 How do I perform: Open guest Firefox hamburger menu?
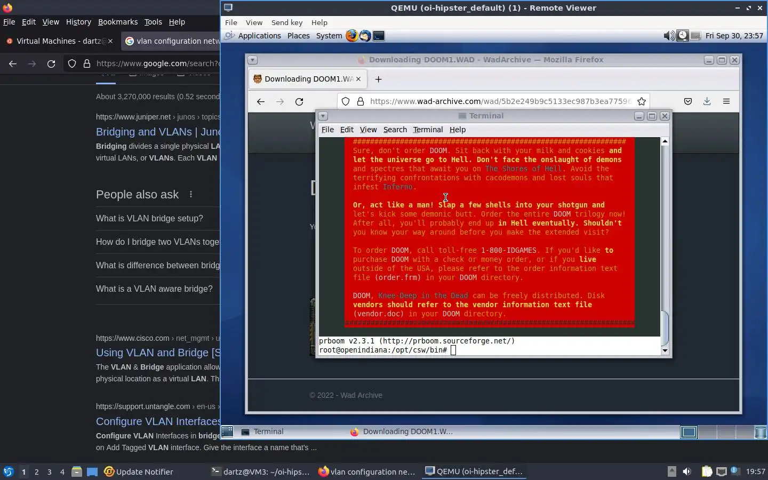[726, 101]
